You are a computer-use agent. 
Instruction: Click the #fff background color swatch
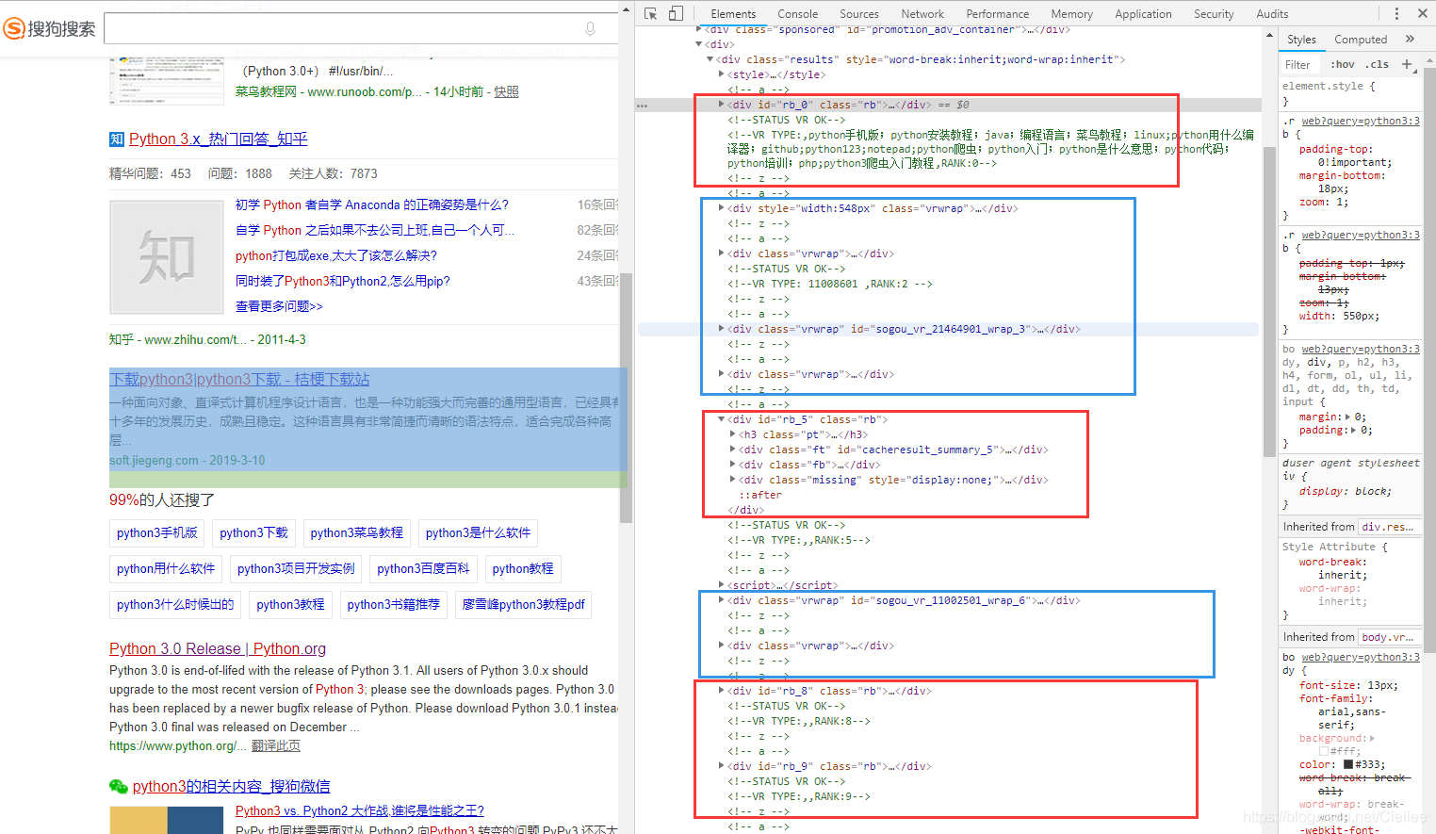click(x=1324, y=751)
